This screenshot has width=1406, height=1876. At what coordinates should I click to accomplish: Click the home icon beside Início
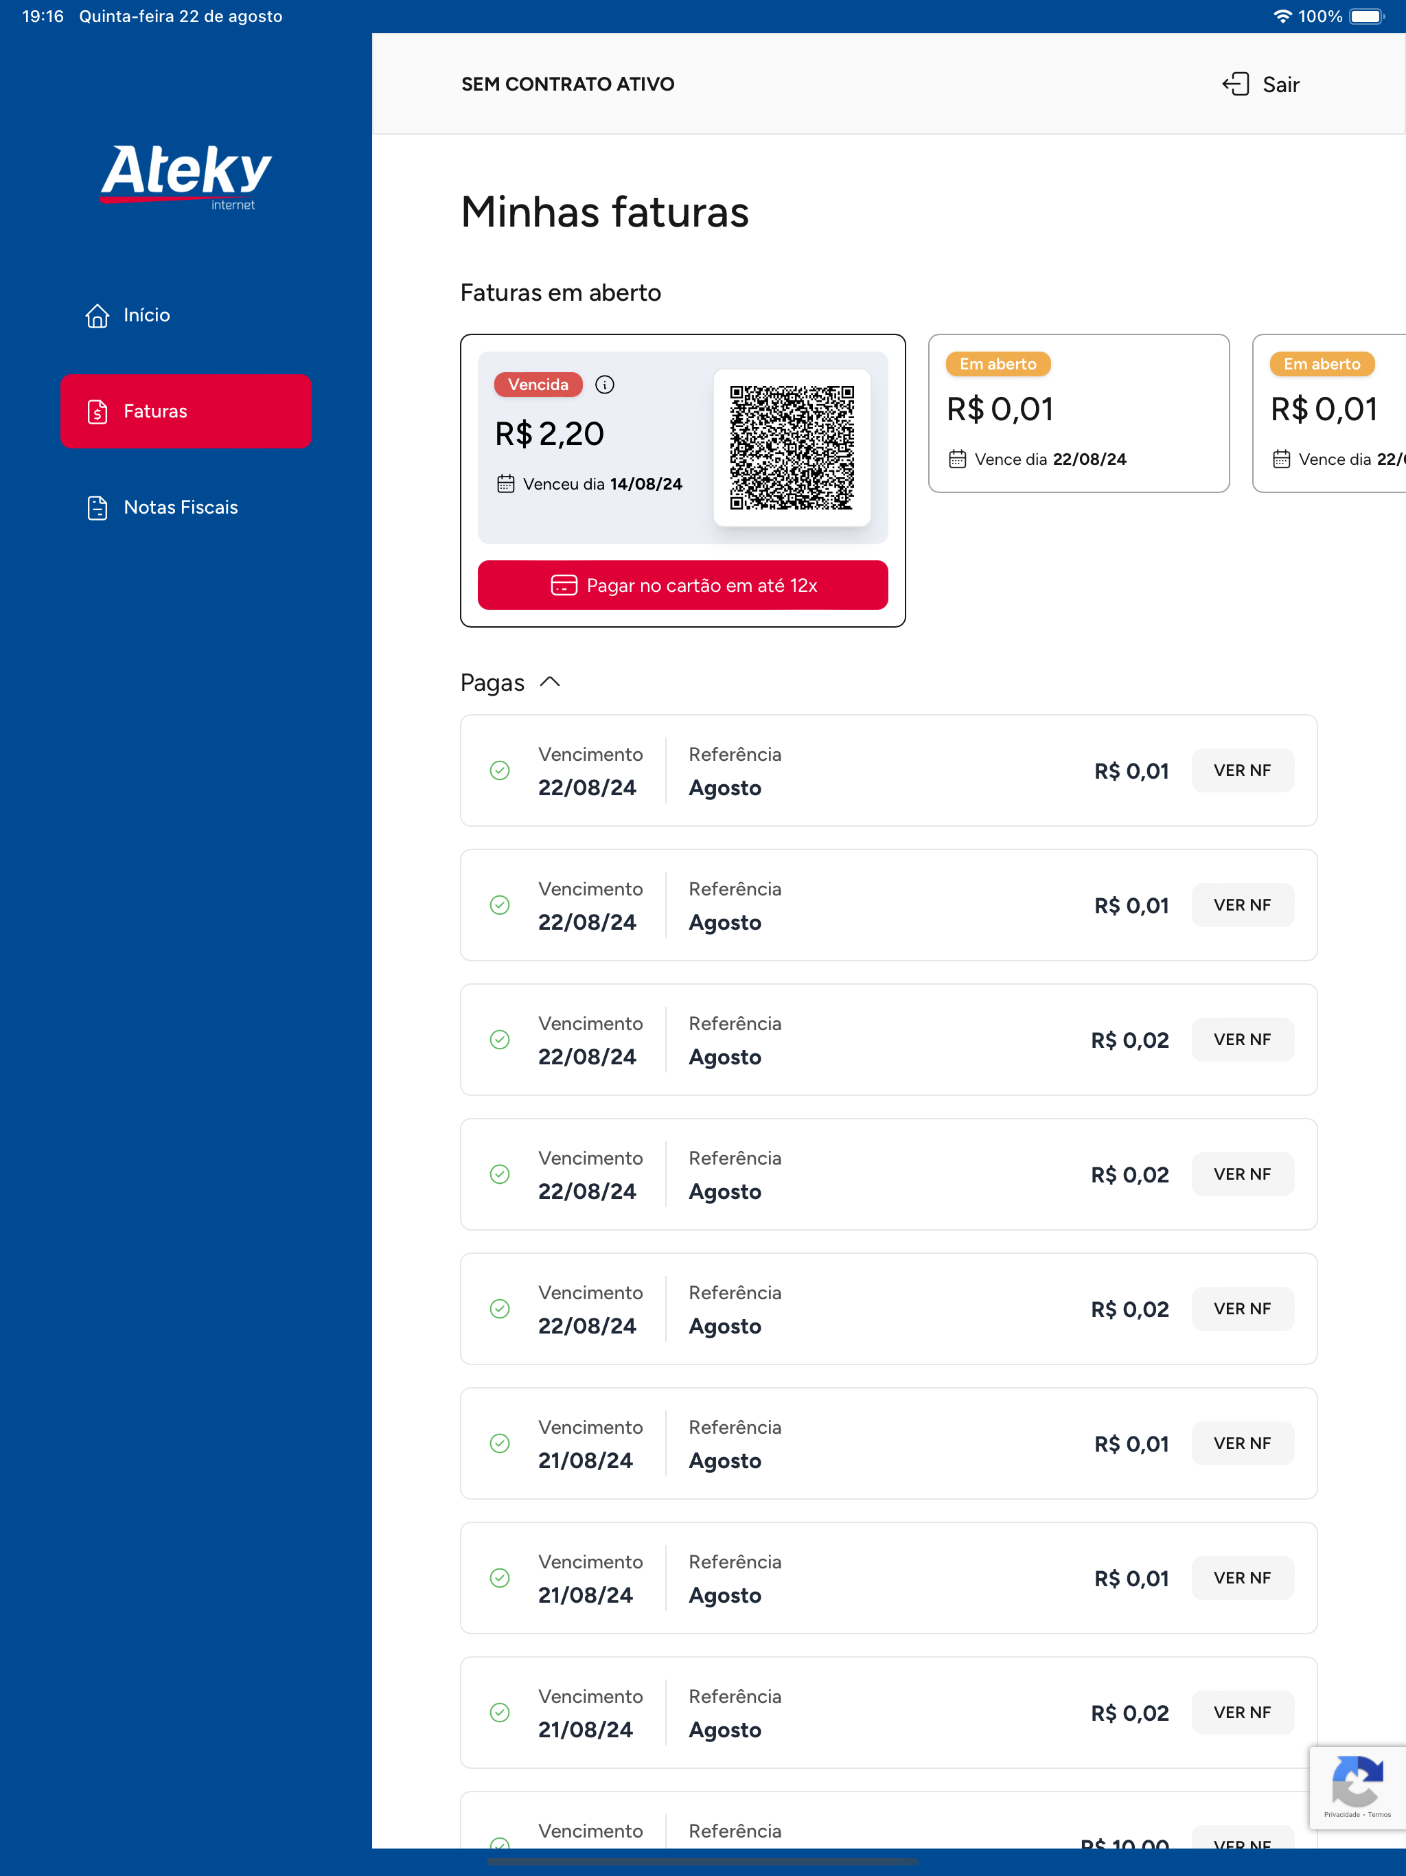point(97,315)
